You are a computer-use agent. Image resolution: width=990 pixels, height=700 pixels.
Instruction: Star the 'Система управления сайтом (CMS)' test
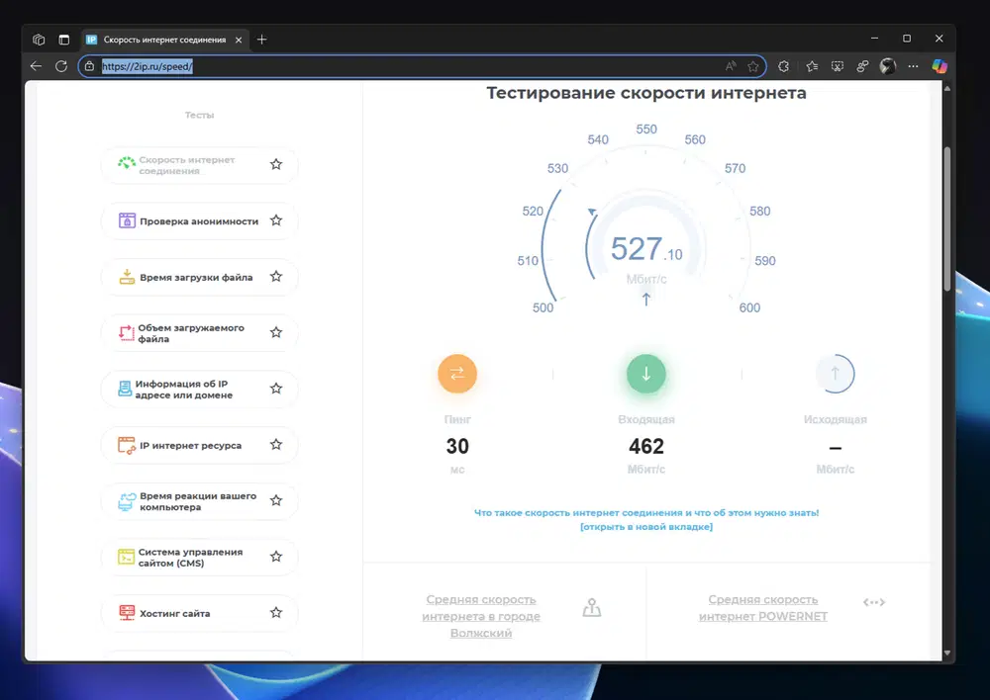point(276,557)
